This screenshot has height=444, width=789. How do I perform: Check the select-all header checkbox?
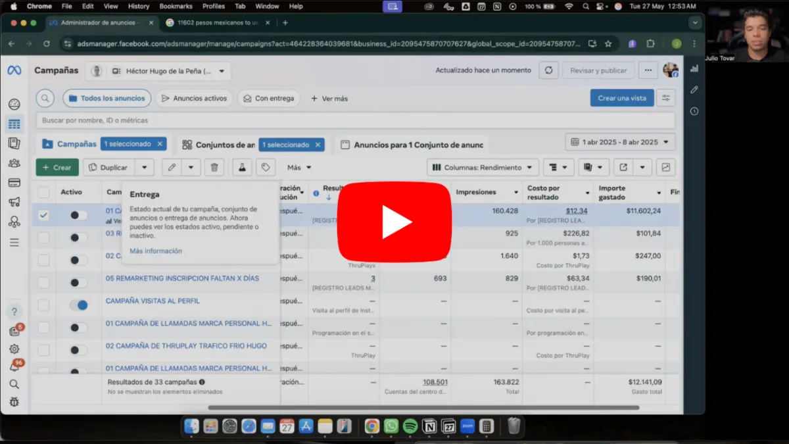(x=43, y=192)
